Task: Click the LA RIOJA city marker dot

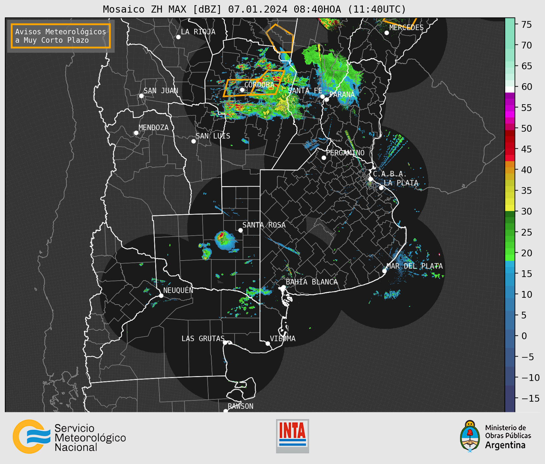Action: 178,37
